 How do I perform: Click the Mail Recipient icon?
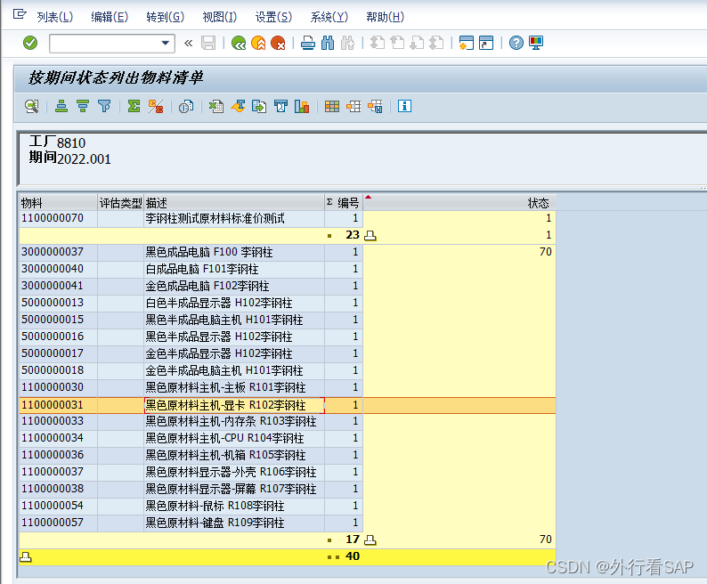coord(280,107)
